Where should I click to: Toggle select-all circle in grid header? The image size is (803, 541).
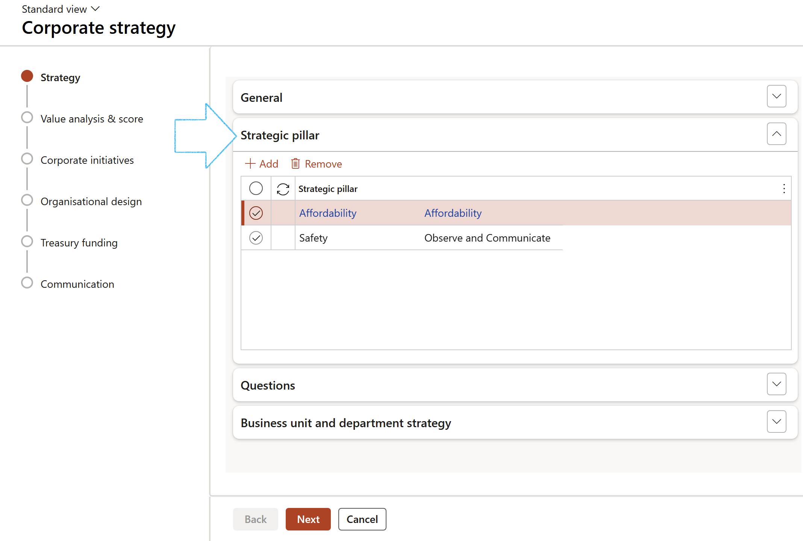pyautogui.click(x=256, y=188)
